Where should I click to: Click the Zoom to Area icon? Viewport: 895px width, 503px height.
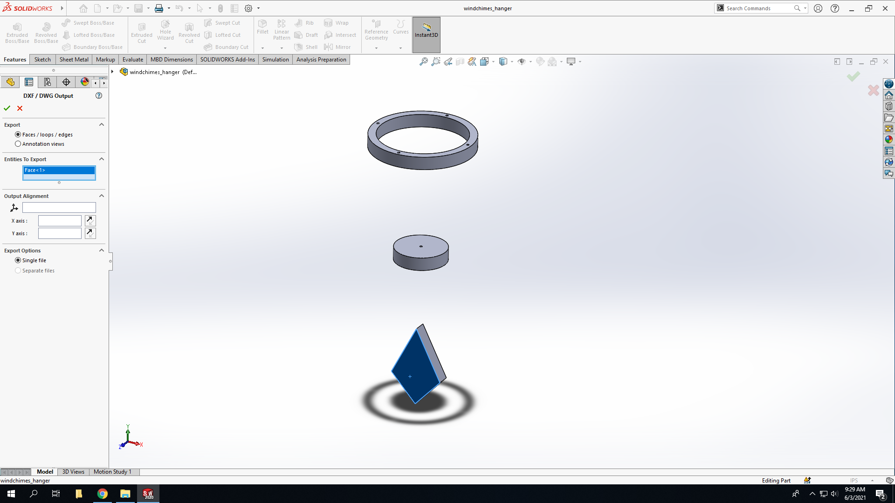(435, 61)
